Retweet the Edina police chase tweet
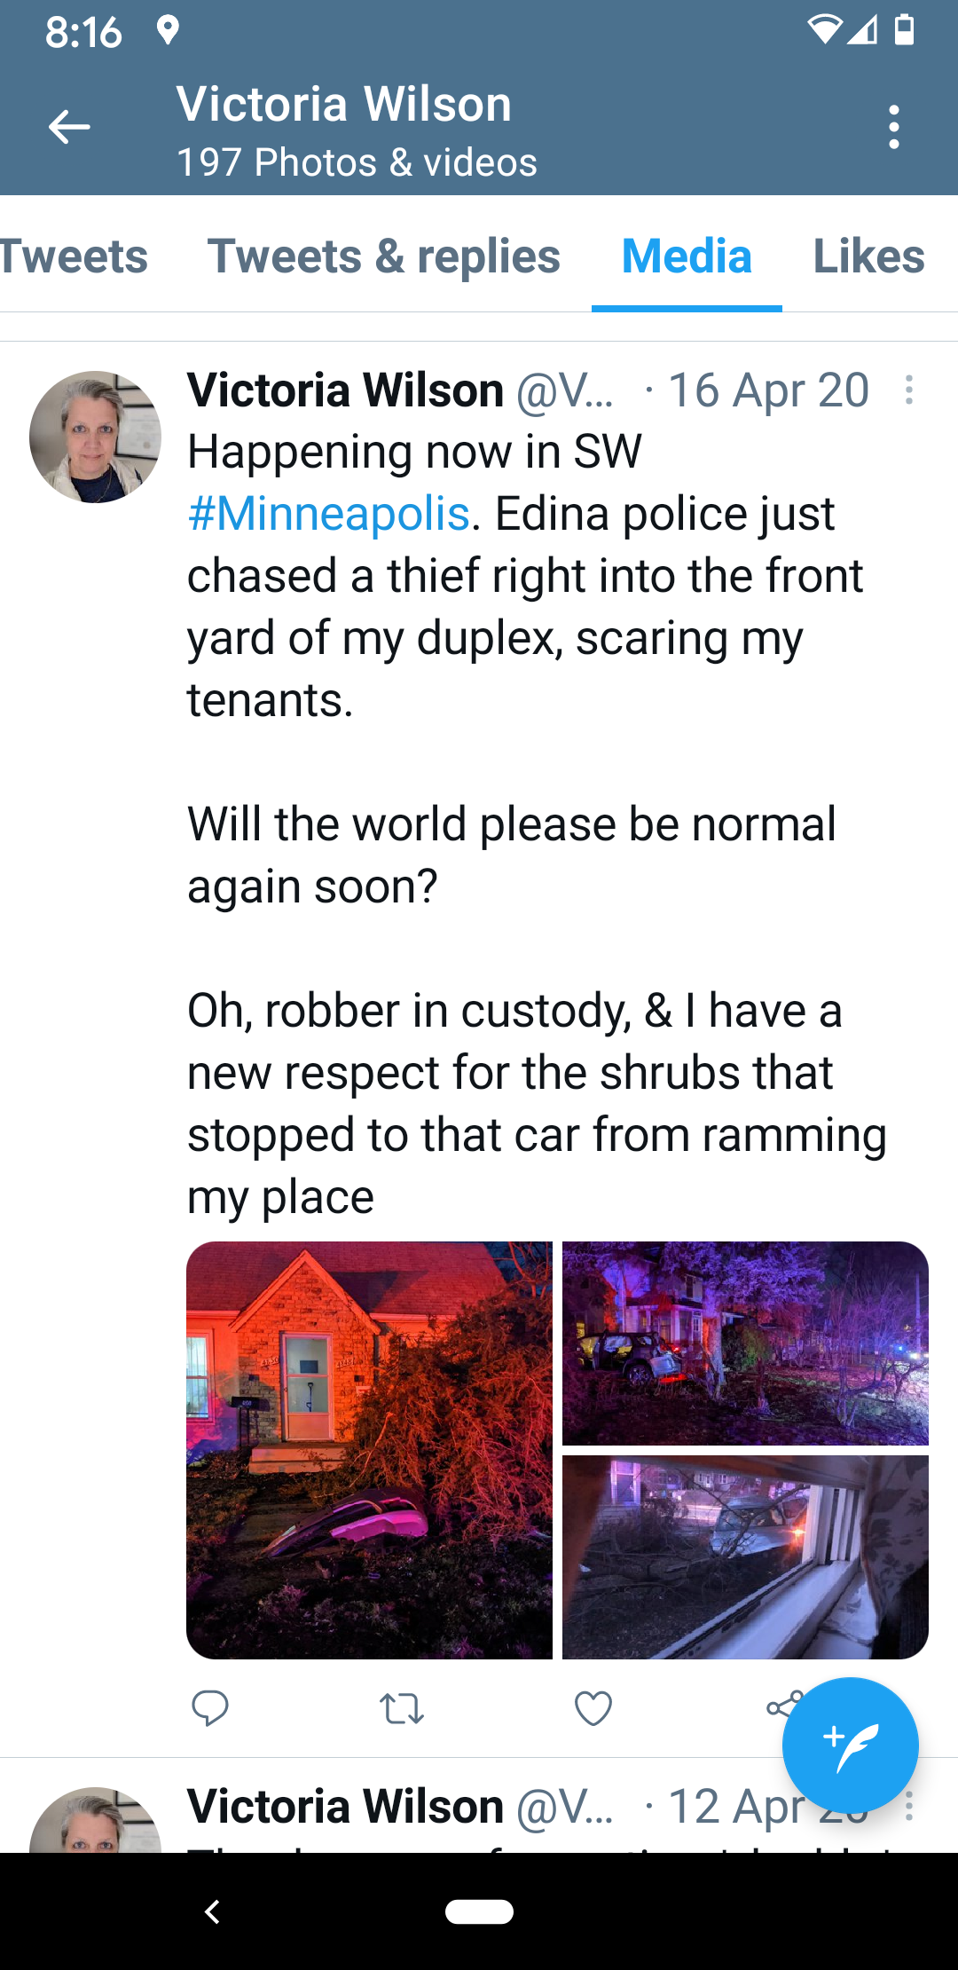Viewport: 958px width, 1970px height. point(402,1707)
